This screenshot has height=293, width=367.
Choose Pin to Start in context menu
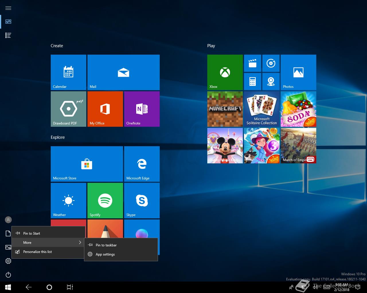coord(48,233)
